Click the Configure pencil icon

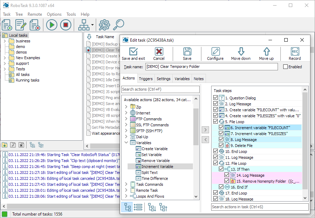[x=215, y=51]
